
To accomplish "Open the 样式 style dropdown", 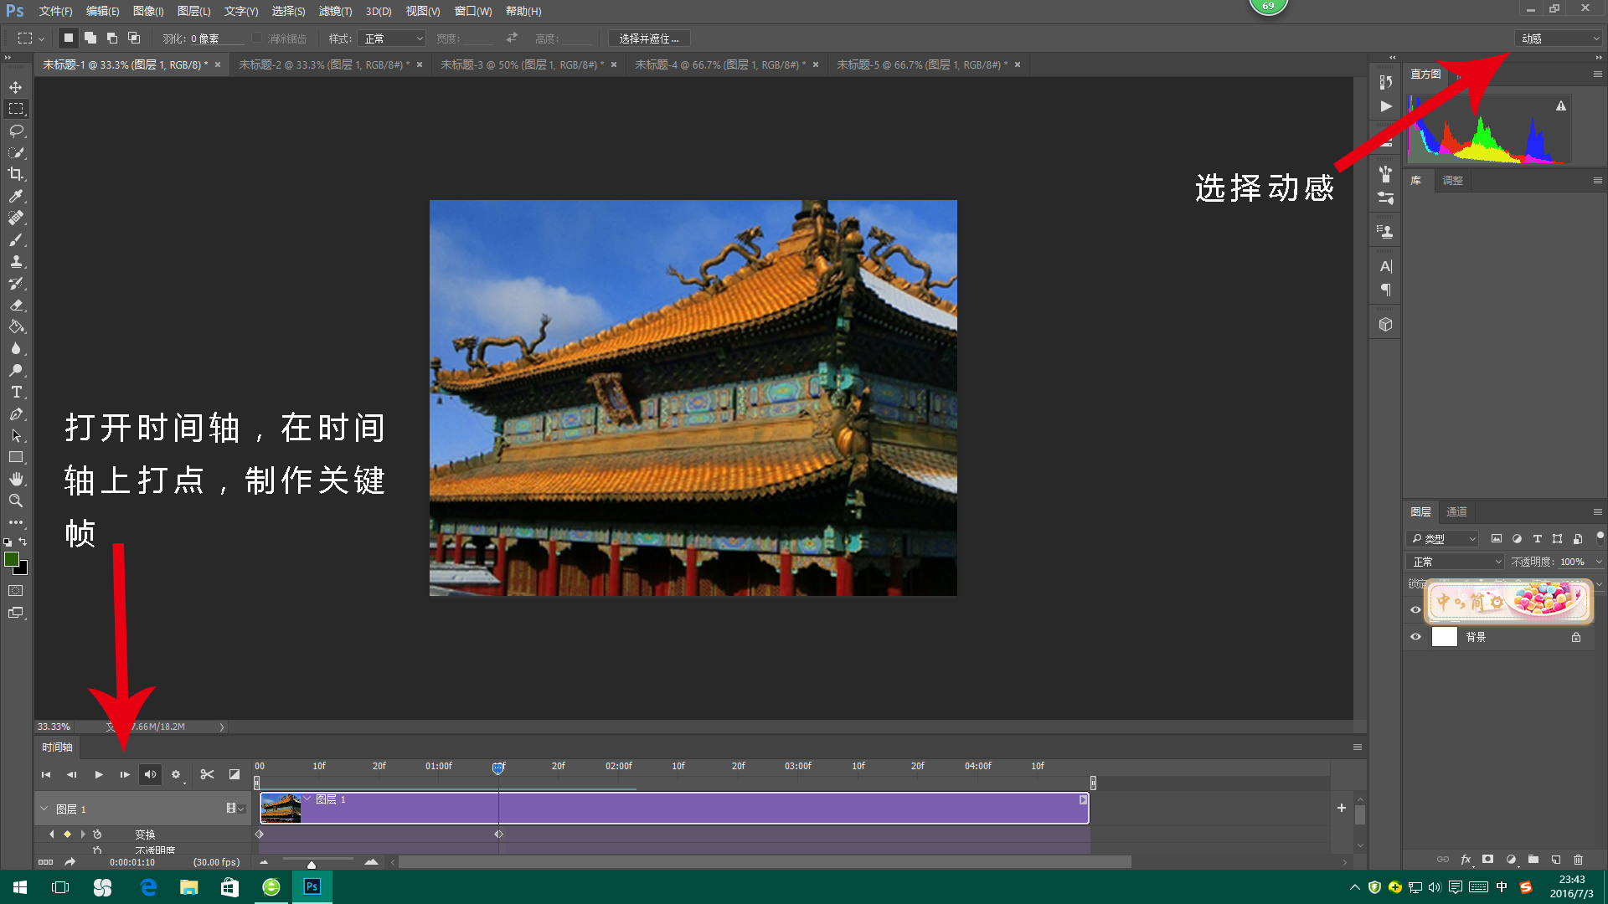I will coord(393,39).
